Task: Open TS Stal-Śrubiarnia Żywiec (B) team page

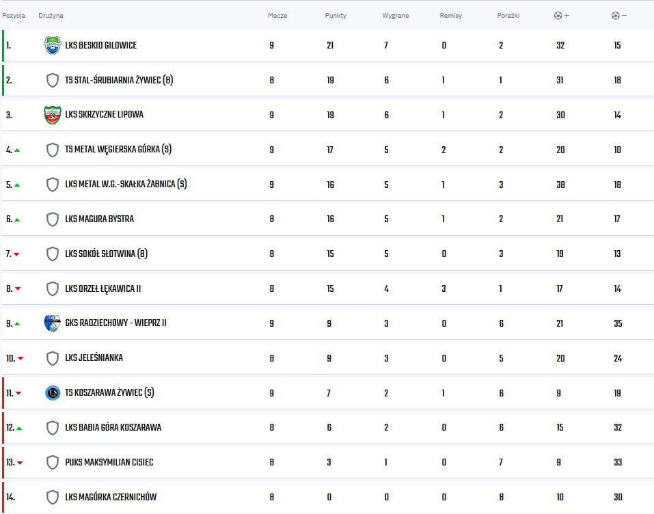Action: [x=119, y=80]
